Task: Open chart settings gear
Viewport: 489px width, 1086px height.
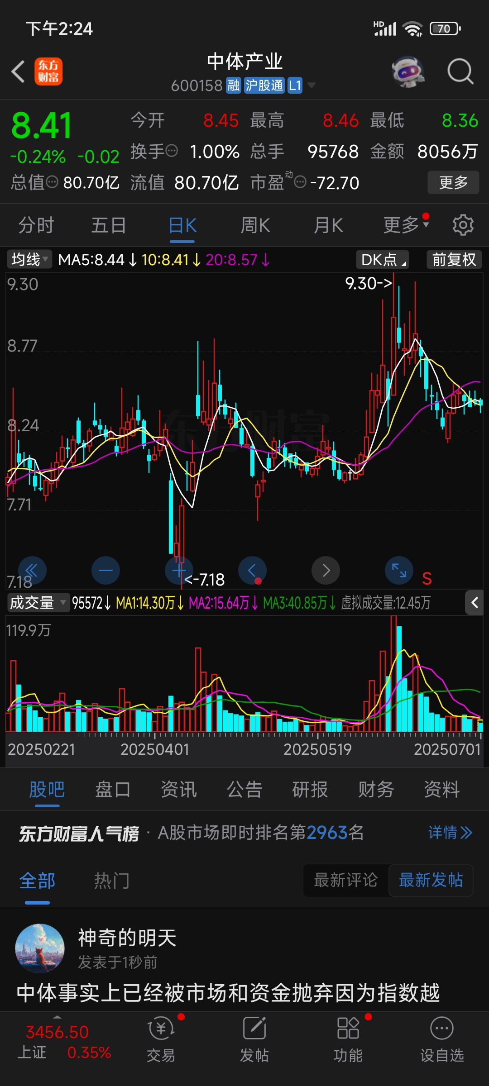Action: (x=463, y=225)
